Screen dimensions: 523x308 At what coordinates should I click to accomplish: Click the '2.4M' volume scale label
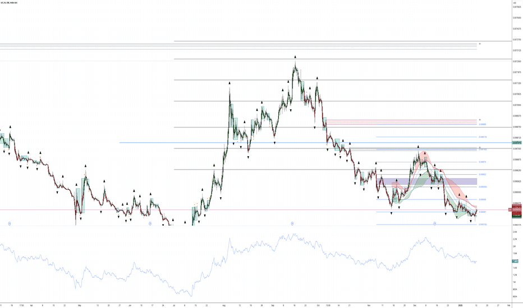[x=515, y=232]
